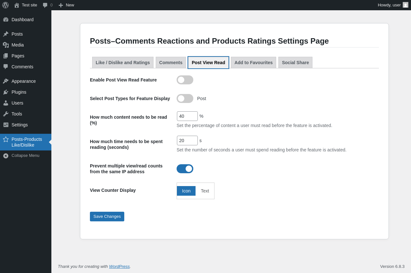Image resolution: width=411 pixels, height=273 pixels.
Task: Click the content read percentage input field
Action: click(x=187, y=116)
